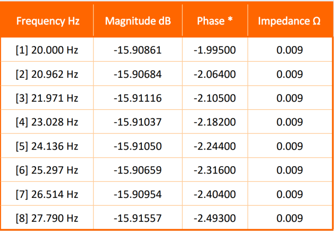Select the 25.297 Hz frequency cell
The image size is (334, 231).
(x=47, y=170)
